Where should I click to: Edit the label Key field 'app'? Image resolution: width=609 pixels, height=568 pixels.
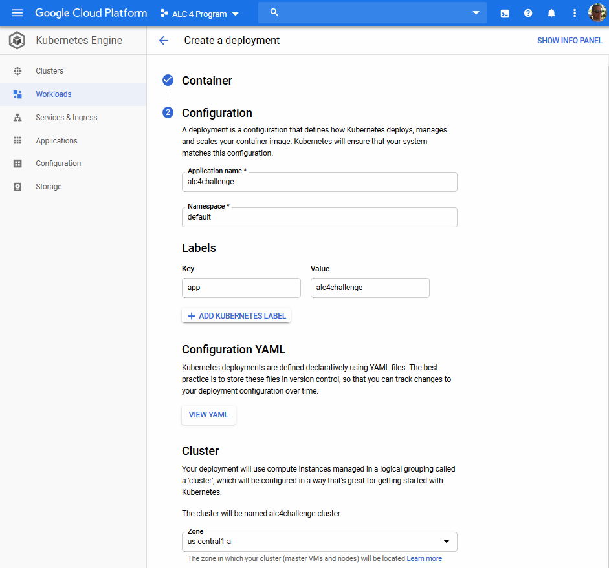(241, 288)
